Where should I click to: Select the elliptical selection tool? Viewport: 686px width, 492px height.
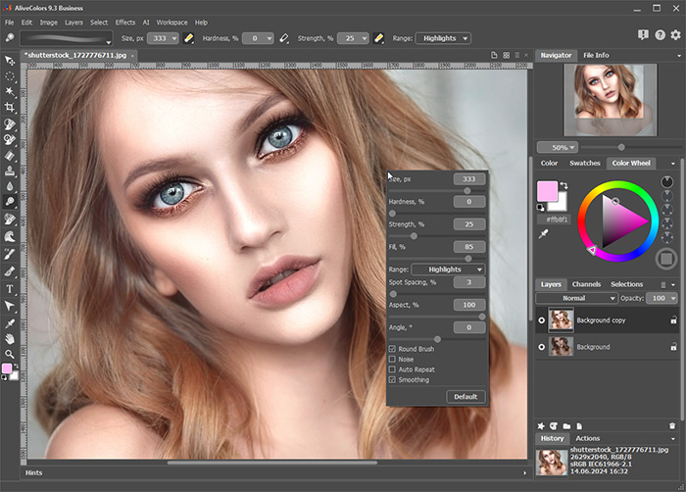click(9, 76)
